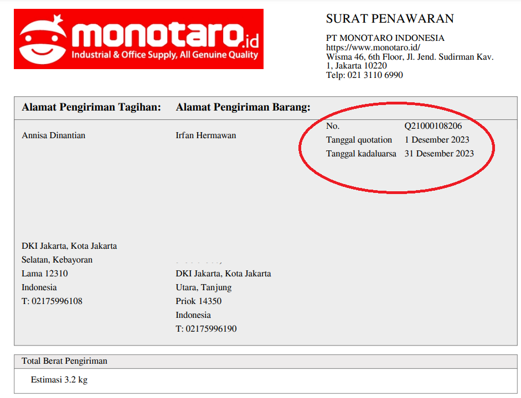Click the Alamat Pengiriman Tagihan heading
Screen dimensions: 521x398
tap(91, 107)
